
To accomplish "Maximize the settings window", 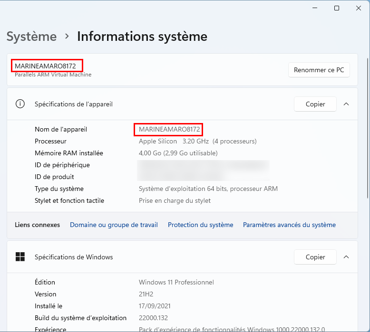I will (337, 8).
